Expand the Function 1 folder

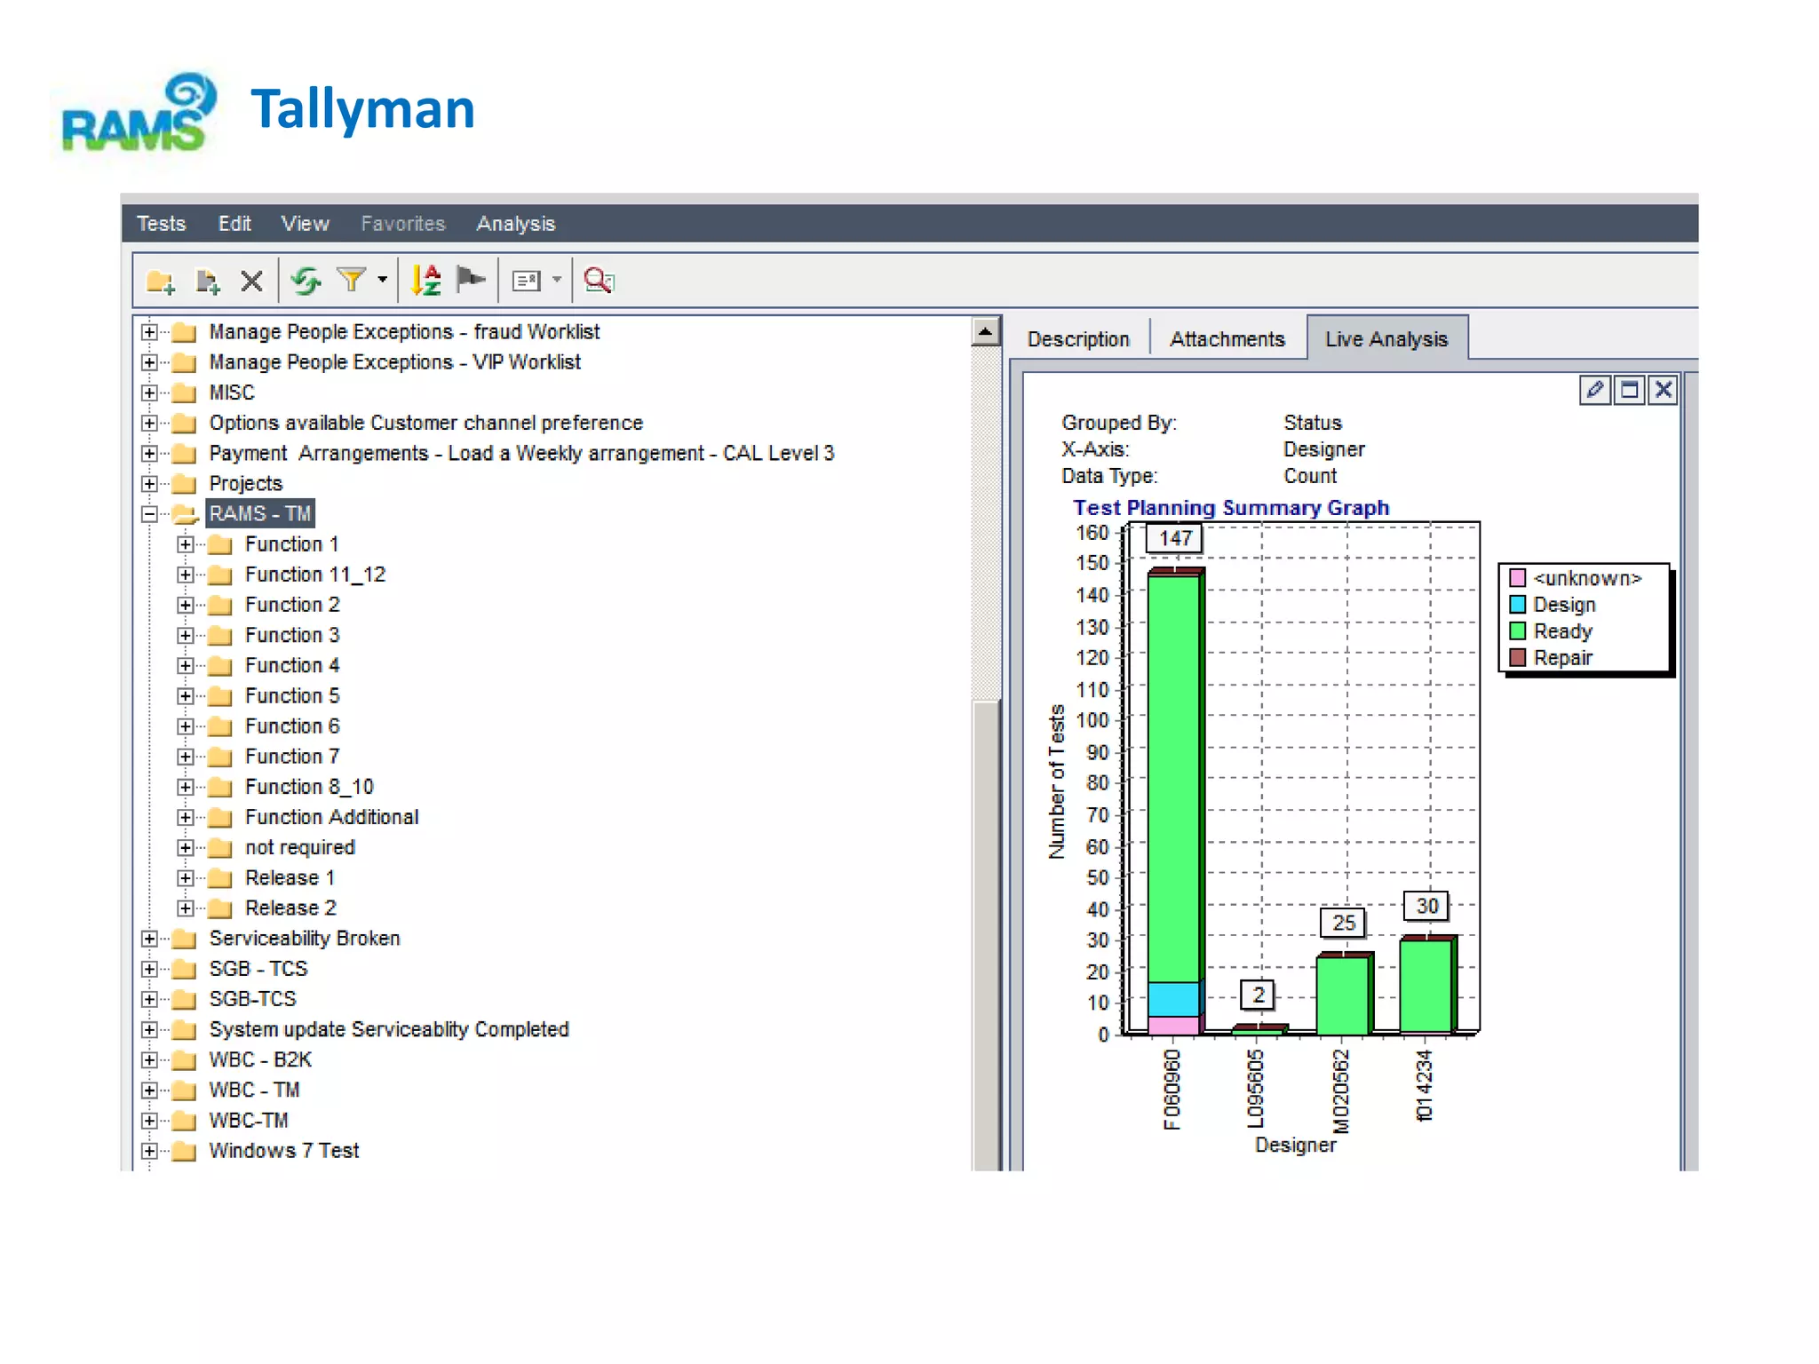pyautogui.click(x=185, y=544)
